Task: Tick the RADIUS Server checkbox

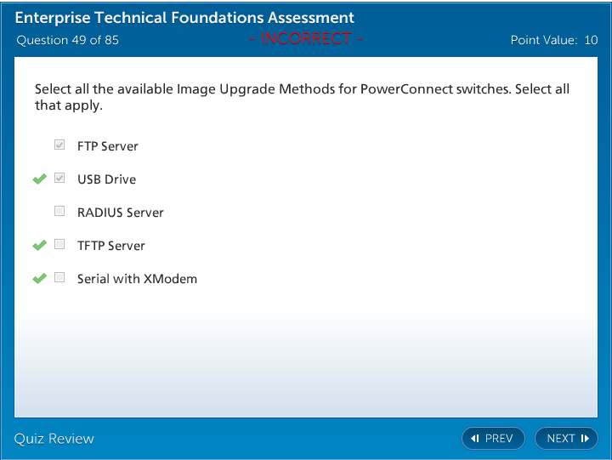Action: pos(59,212)
